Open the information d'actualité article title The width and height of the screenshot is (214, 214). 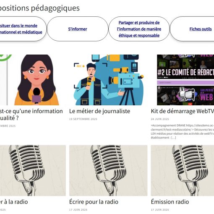(31, 115)
